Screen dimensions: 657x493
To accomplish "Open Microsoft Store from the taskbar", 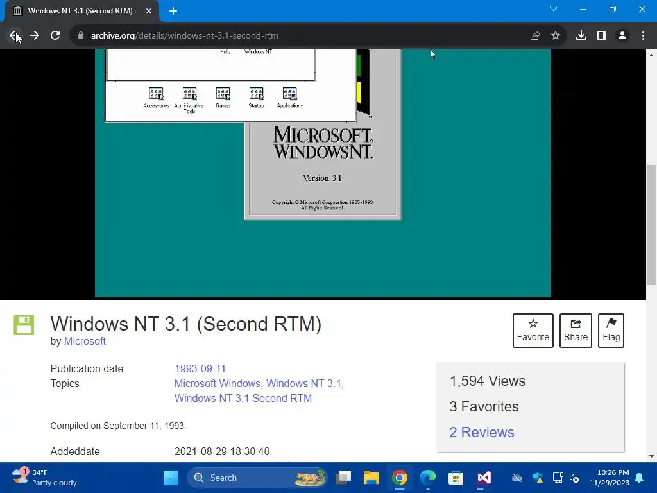I will click(456, 478).
